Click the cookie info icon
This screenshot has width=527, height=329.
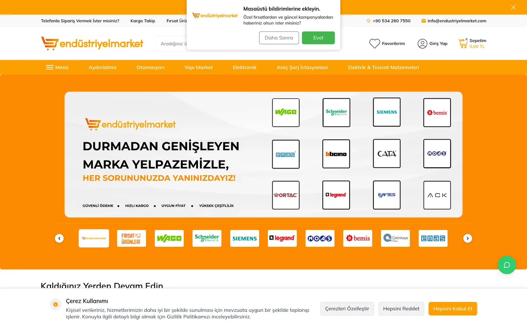click(x=56, y=305)
